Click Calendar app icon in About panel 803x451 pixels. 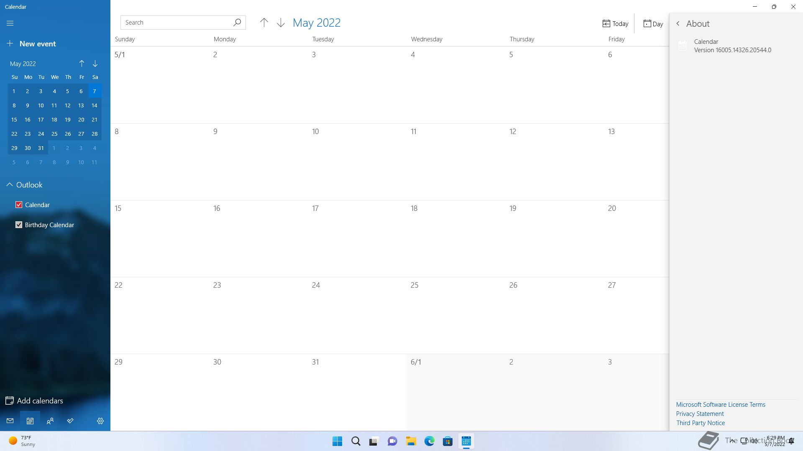683,46
